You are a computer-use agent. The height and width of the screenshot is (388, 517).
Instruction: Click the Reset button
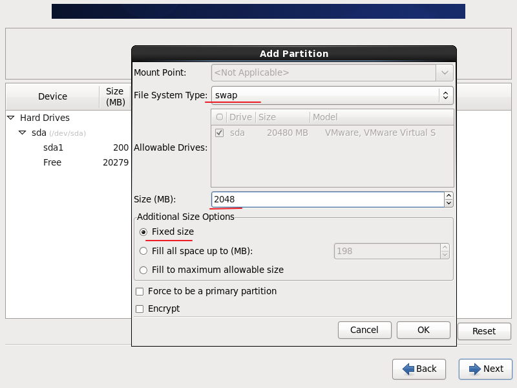pyautogui.click(x=483, y=331)
